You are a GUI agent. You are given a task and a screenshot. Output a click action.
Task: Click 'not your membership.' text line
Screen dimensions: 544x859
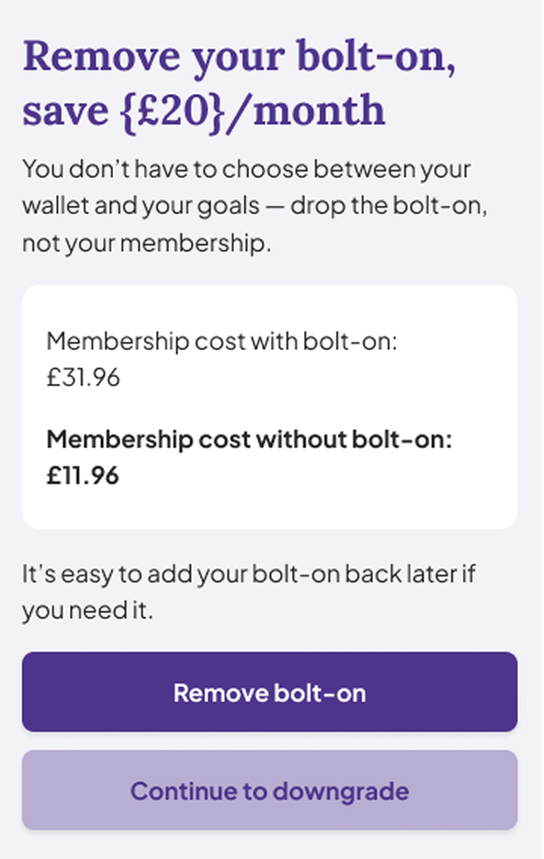tap(146, 243)
